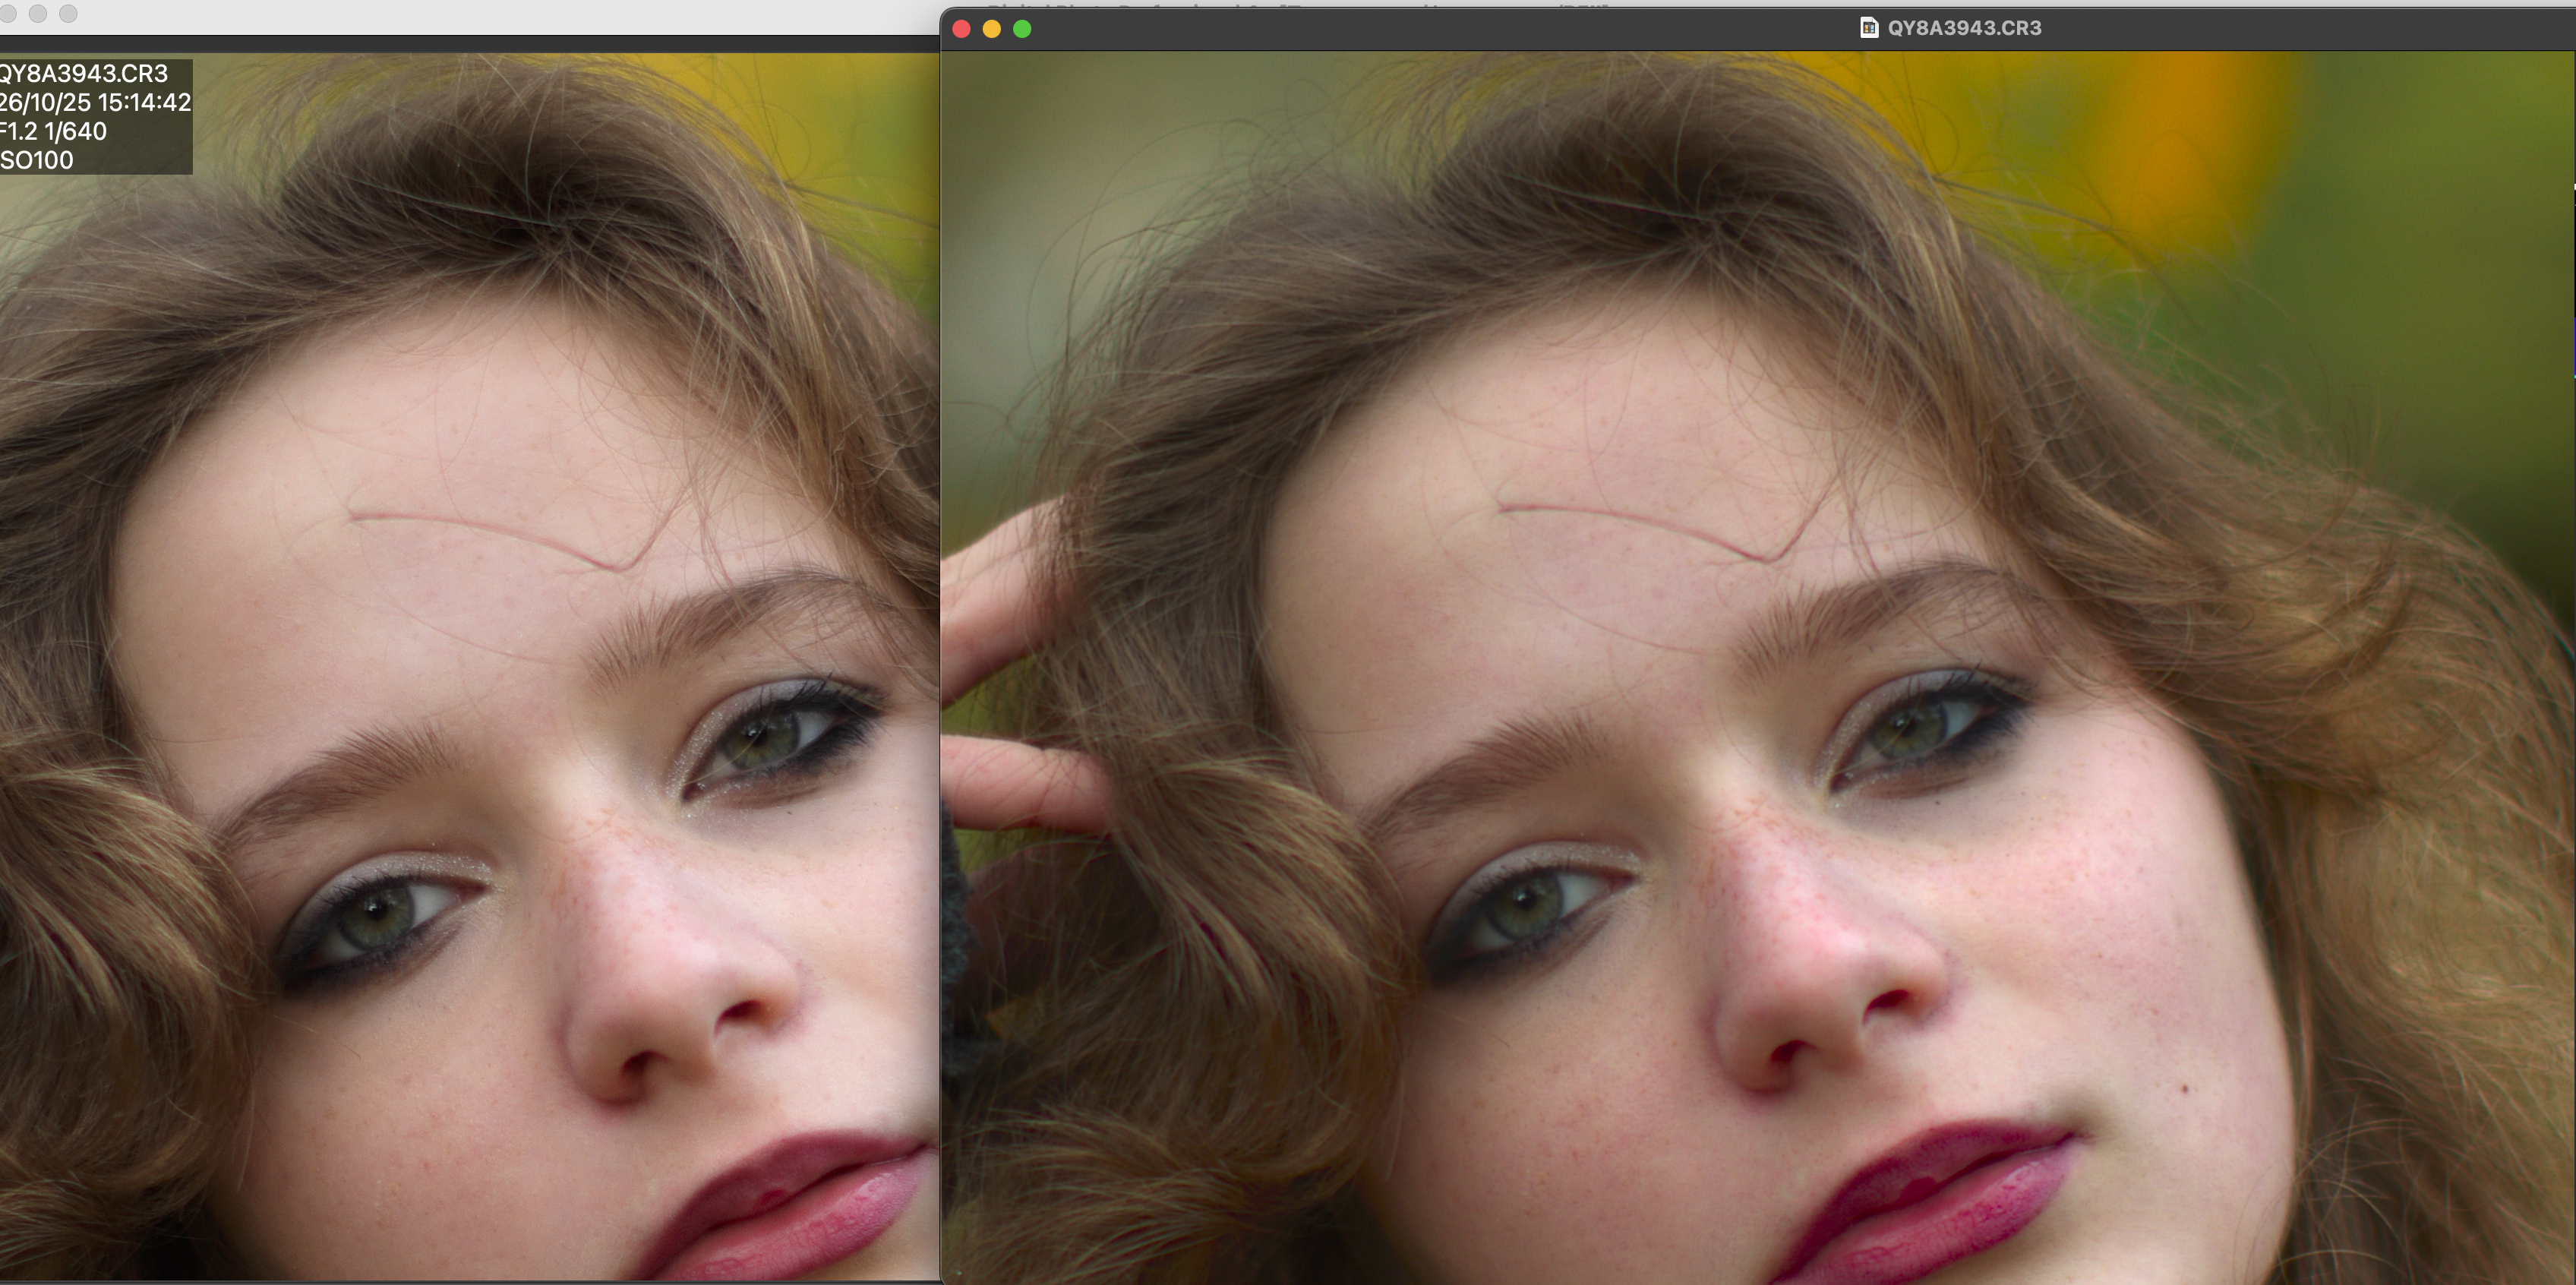
Task: Click the left background window's gray close button
Action: point(8,13)
